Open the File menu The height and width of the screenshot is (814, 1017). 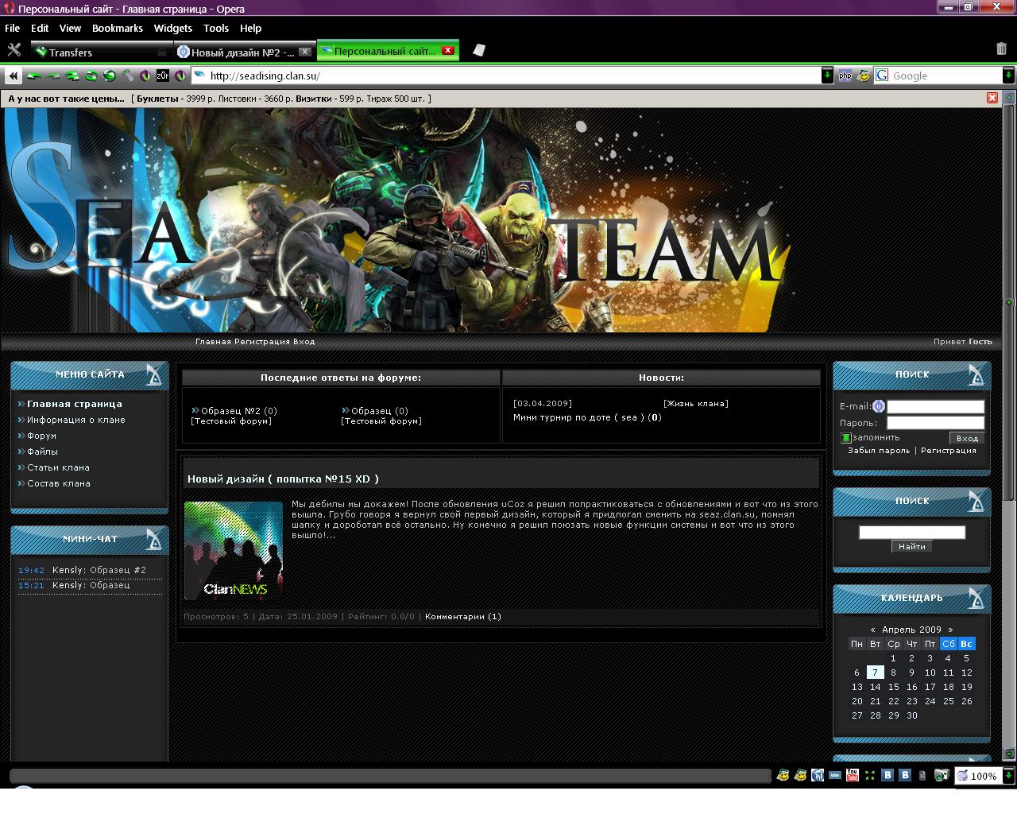click(x=12, y=28)
